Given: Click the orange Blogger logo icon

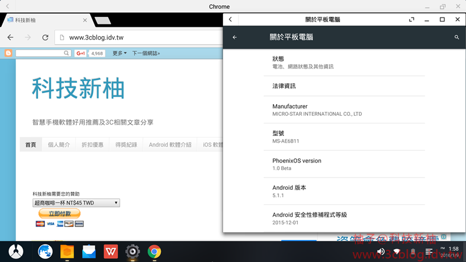Looking at the screenshot, I should [x=8, y=53].
